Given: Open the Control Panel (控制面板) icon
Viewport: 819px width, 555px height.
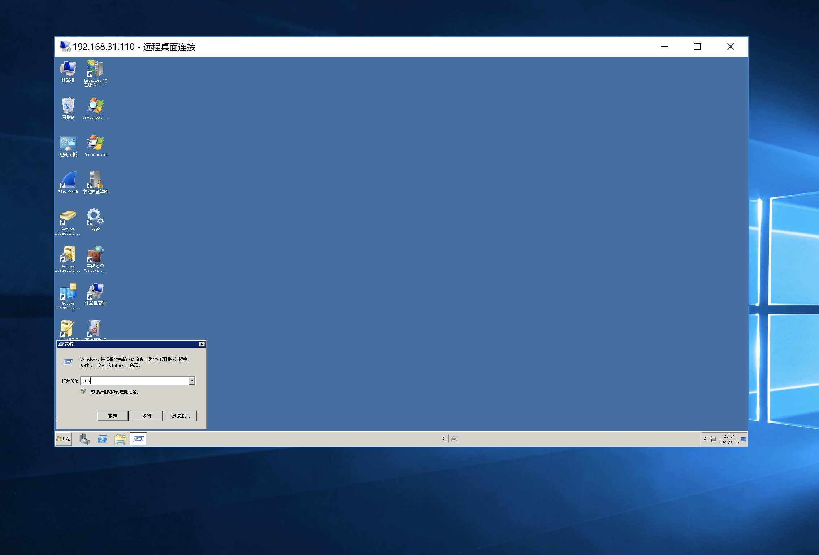Looking at the screenshot, I should [x=68, y=143].
